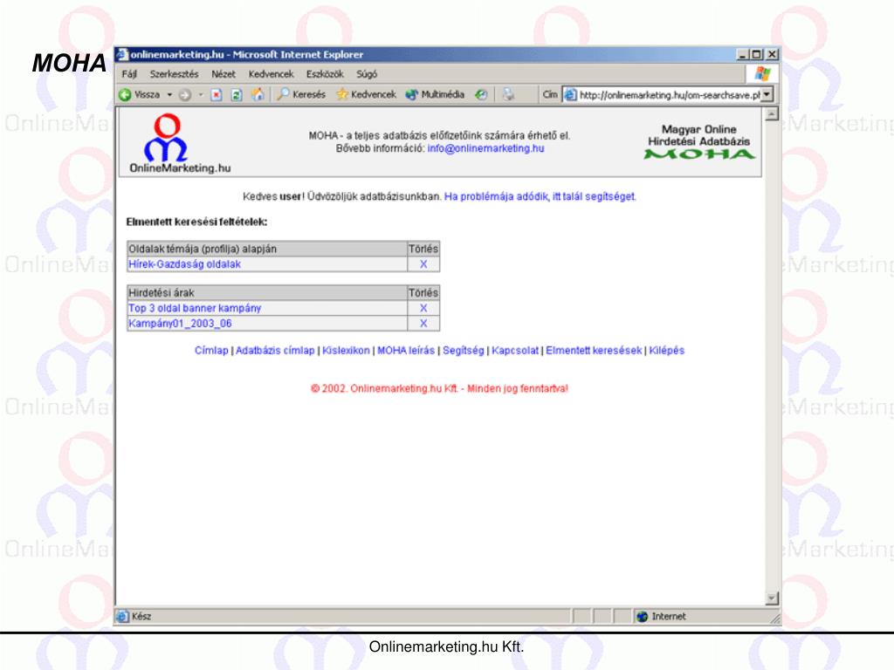Open the Kapcsolat link
This screenshot has width=894, height=670.
pos(515,351)
